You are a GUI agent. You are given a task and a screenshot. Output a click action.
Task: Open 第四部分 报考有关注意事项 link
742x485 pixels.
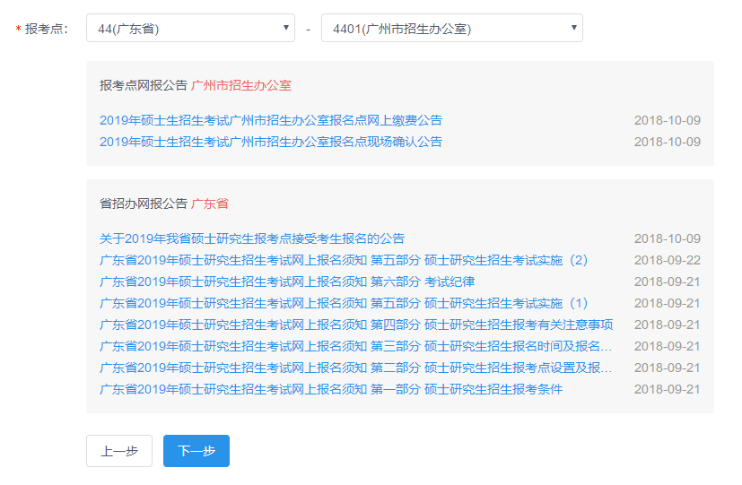tap(355, 325)
